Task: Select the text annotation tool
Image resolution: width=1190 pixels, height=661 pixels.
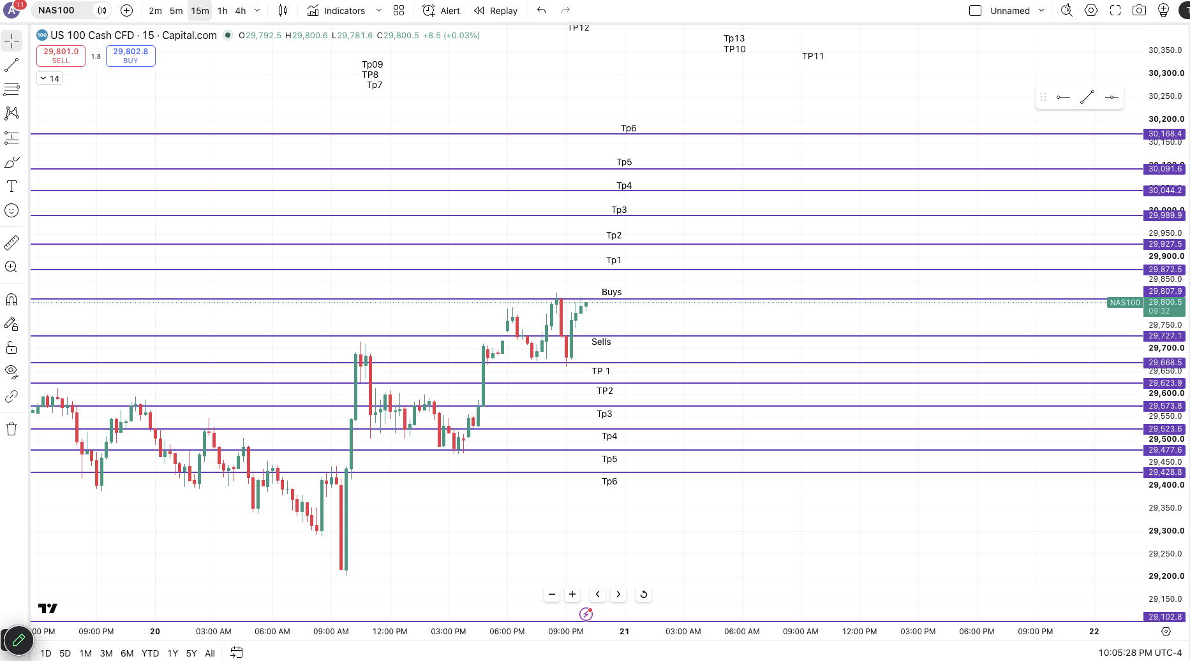Action: (x=11, y=186)
